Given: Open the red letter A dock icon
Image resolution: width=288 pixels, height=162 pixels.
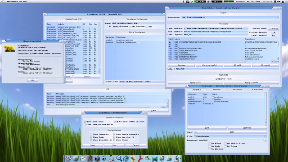Looking at the screenshot, I should point(68,158).
